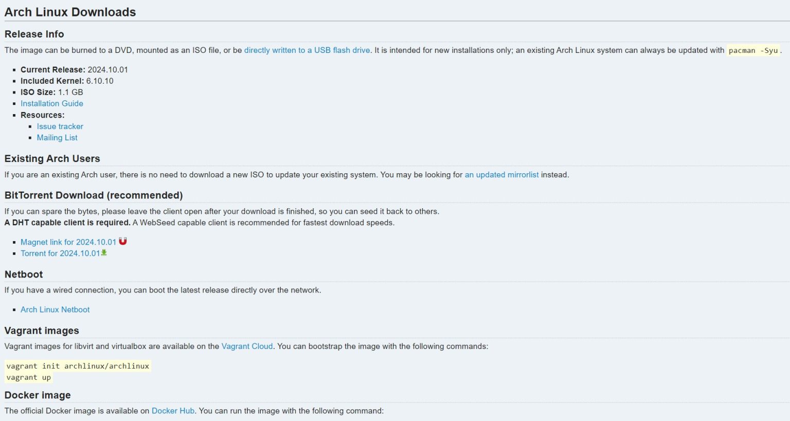Image resolution: width=790 pixels, height=421 pixels.
Task: Open the Arch Linux Netboot link
Action: (55, 309)
